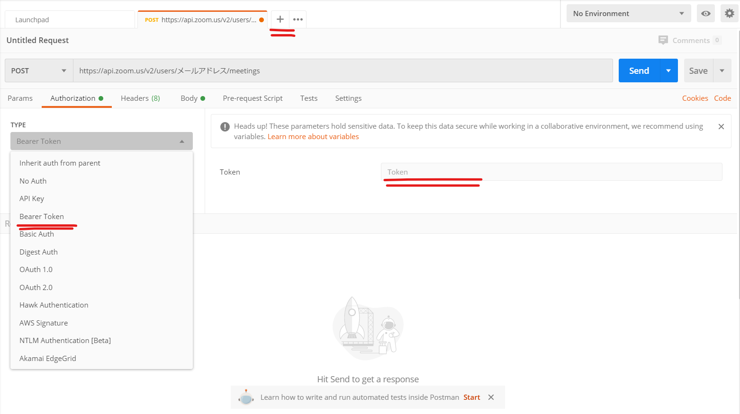This screenshot has height=414, width=740.
Task: Open the request Settings tab
Action: point(348,98)
